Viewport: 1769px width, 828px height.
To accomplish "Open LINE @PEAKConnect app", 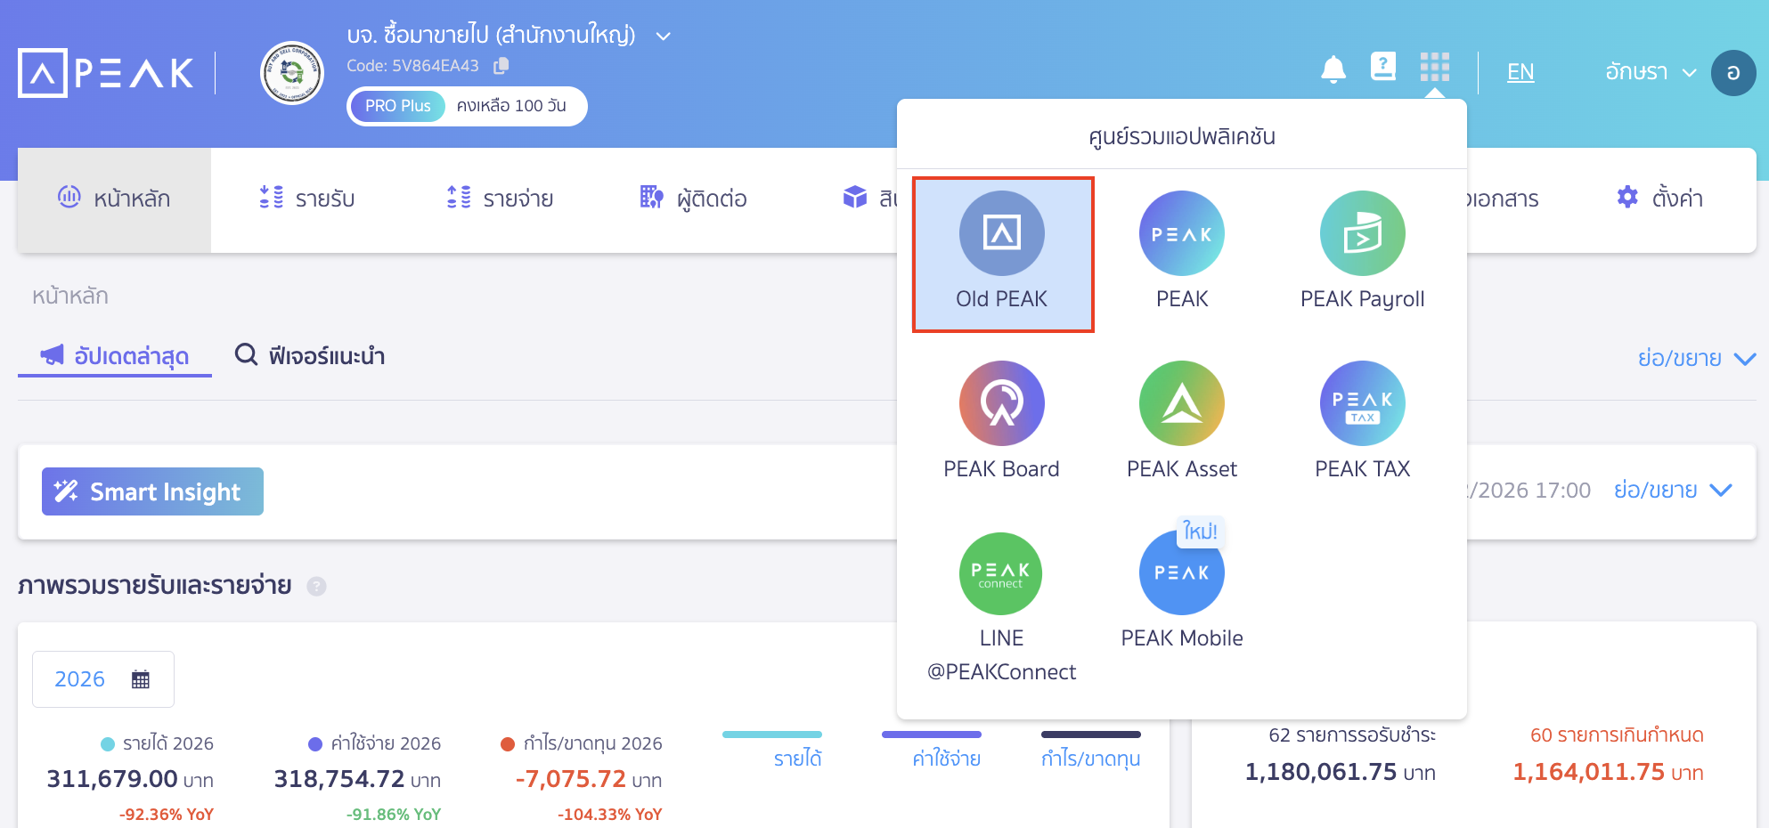I will click(x=1002, y=605).
